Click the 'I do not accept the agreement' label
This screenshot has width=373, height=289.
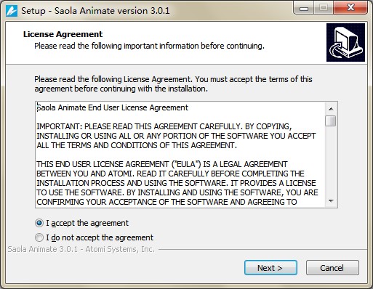pos(100,237)
